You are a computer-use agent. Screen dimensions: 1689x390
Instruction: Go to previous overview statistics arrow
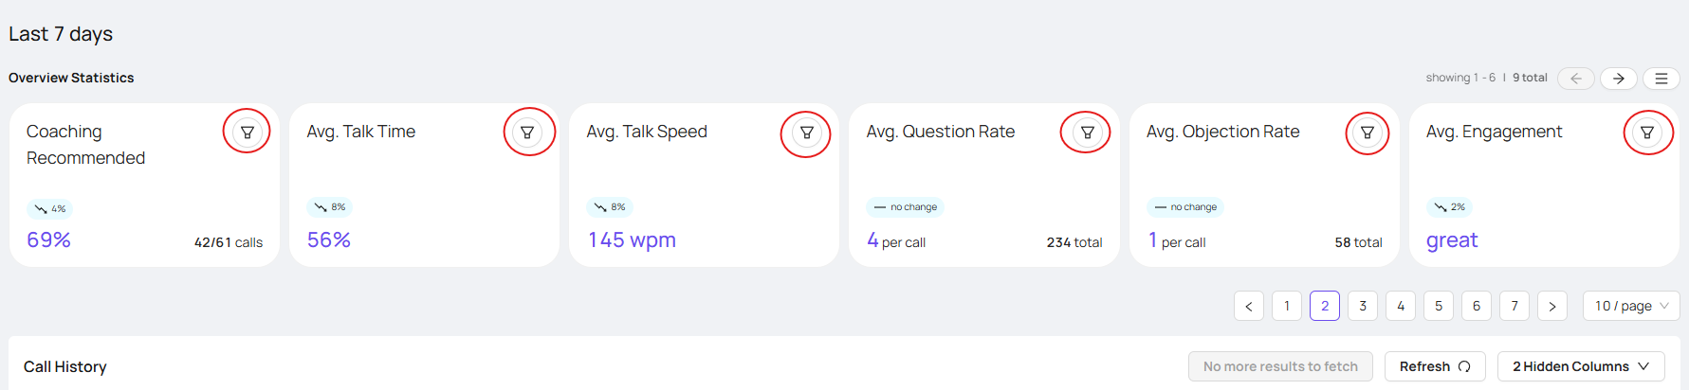[1576, 79]
